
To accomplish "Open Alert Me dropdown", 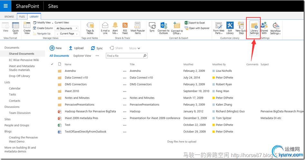I will coord(115,28).
